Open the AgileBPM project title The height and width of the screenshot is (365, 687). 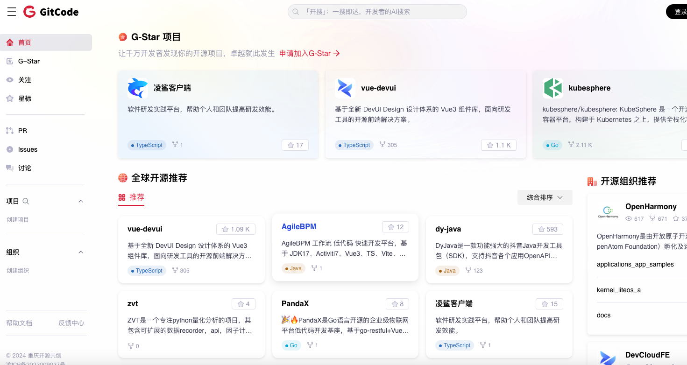tap(299, 226)
